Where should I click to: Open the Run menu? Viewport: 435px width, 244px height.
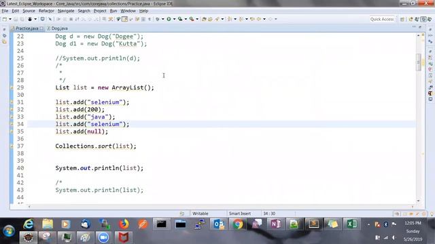(x=114, y=11)
